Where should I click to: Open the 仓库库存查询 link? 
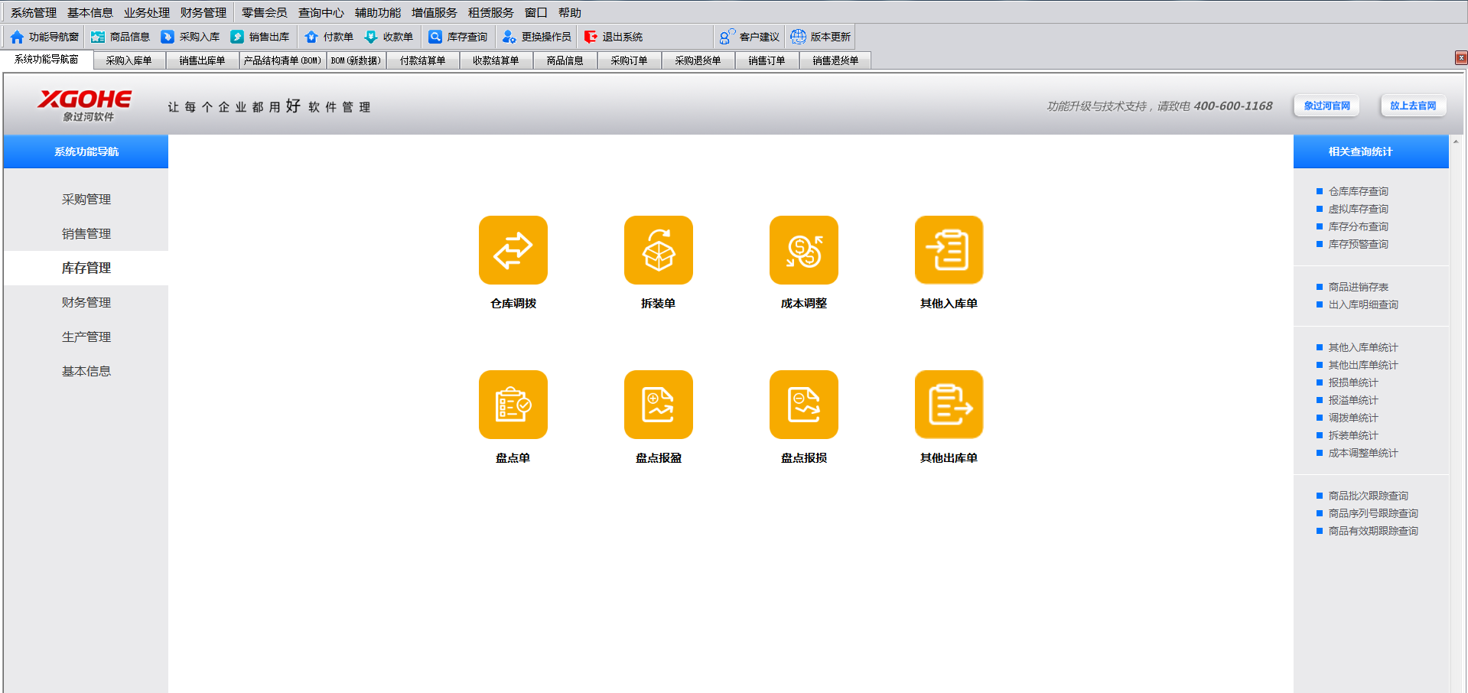pos(1358,191)
